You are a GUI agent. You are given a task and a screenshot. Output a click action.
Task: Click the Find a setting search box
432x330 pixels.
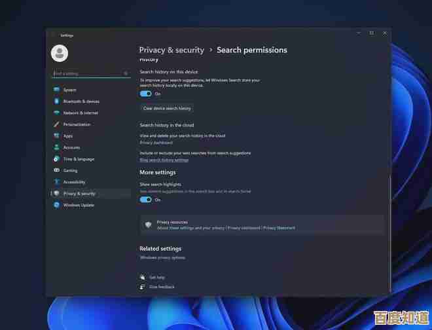91,73
